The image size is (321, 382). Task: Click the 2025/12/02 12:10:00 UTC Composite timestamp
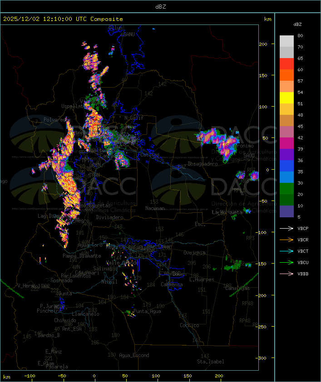tap(63, 19)
